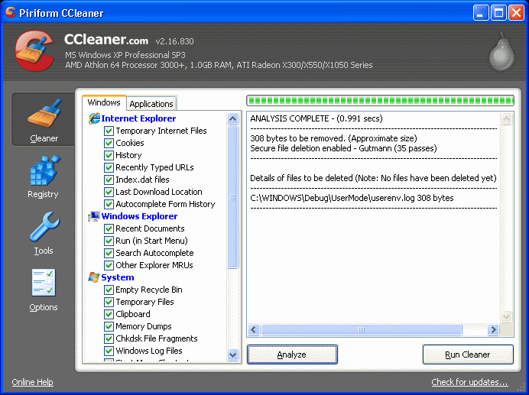Click results pane scroll down arrow
This screenshot has width=529, height=395.
point(507,316)
